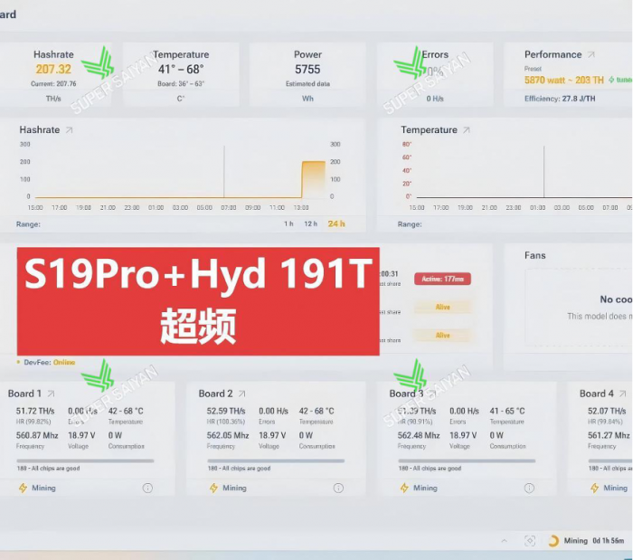Click the Estimated data label

click(x=307, y=84)
